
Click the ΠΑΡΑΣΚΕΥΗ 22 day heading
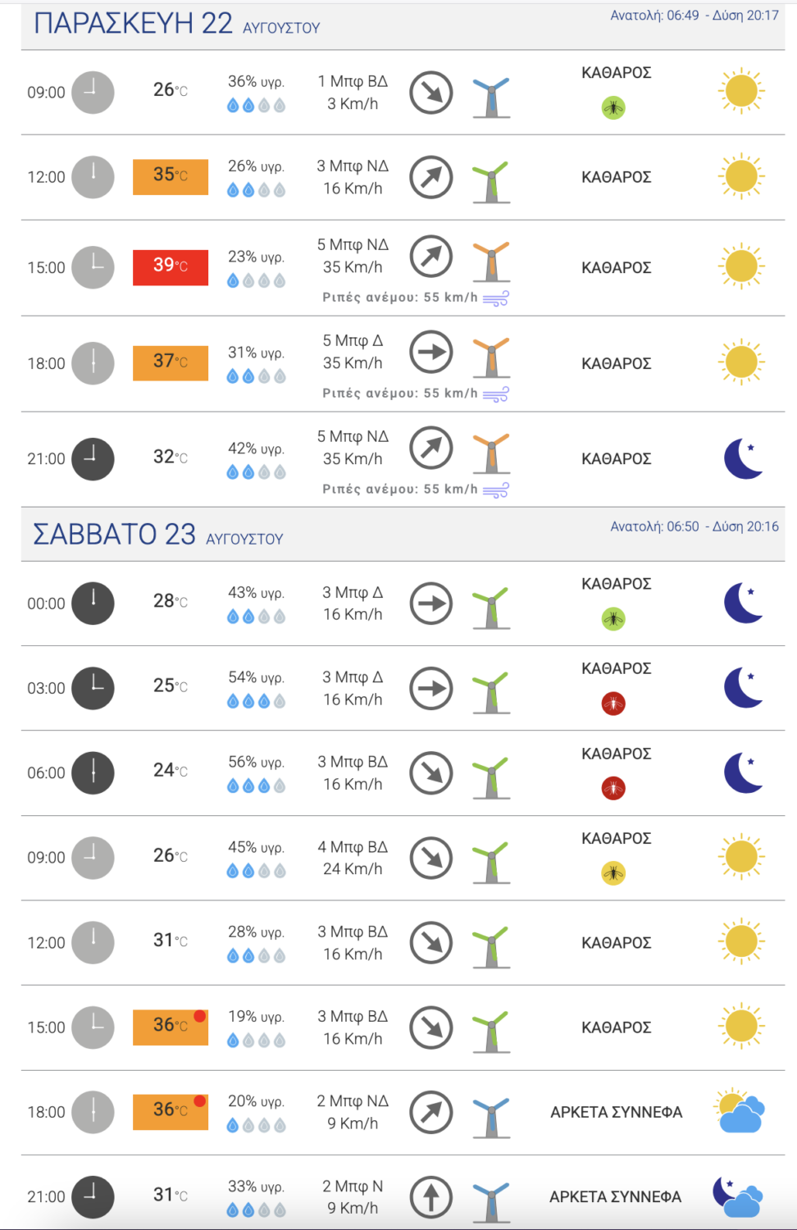[134, 24]
